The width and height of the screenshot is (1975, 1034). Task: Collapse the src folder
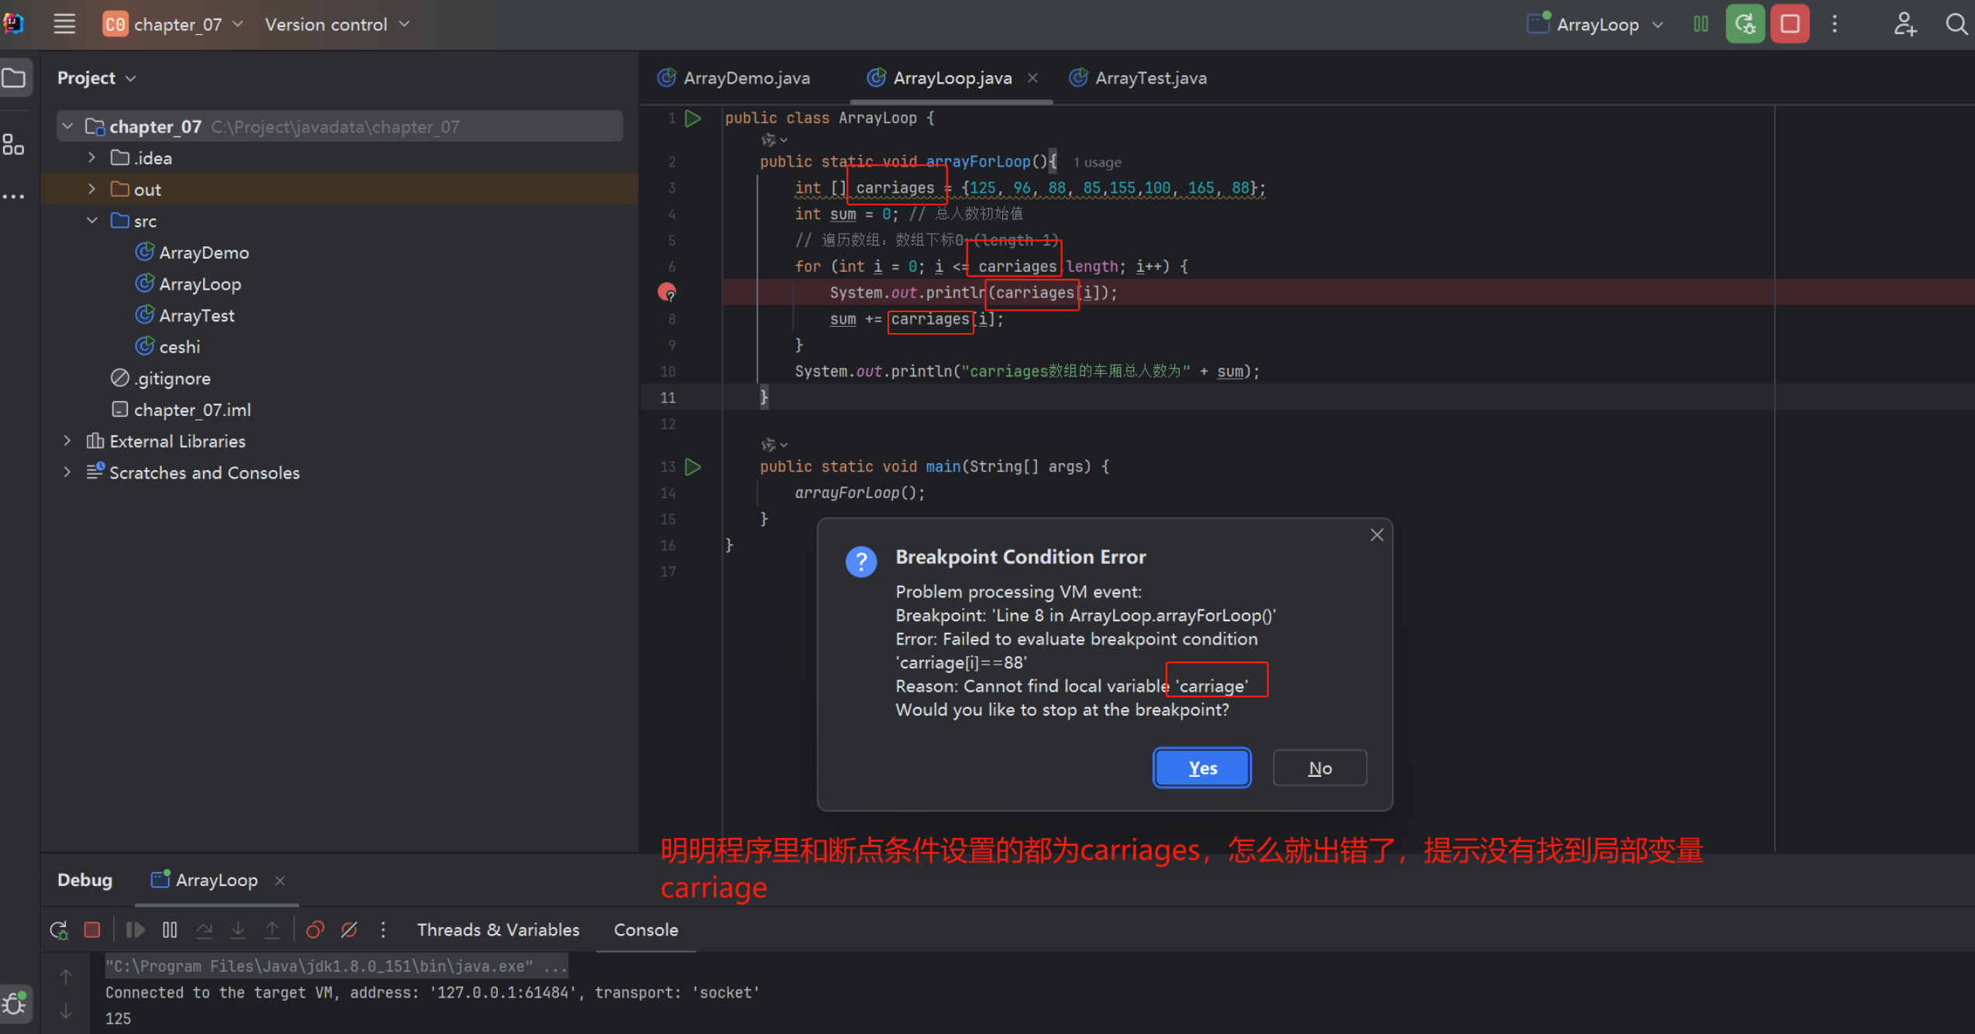pyautogui.click(x=91, y=221)
